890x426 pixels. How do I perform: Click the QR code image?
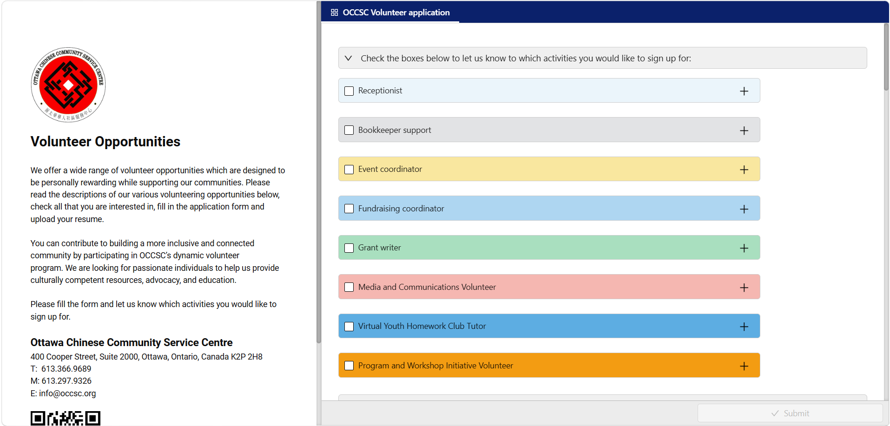tap(66, 418)
